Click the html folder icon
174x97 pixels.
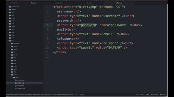(x=14, y=78)
